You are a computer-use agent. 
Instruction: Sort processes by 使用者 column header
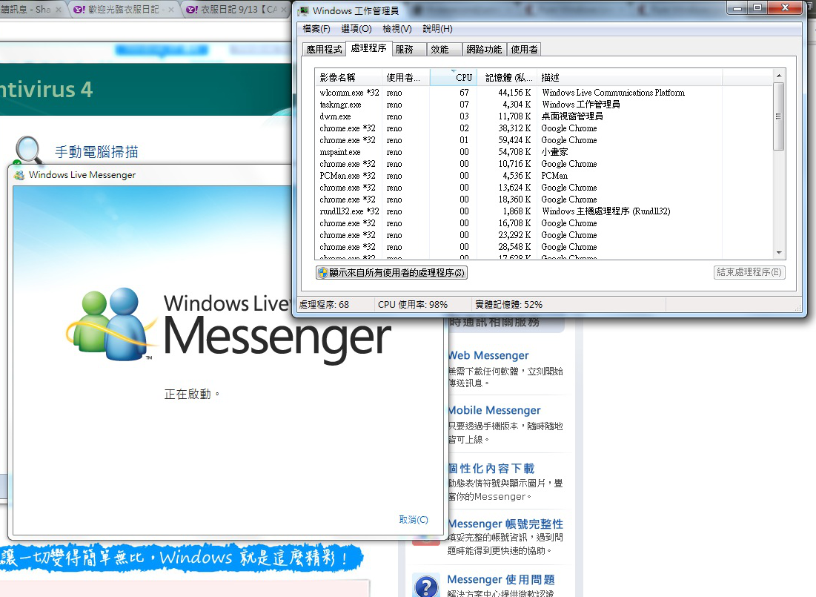point(406,78)
